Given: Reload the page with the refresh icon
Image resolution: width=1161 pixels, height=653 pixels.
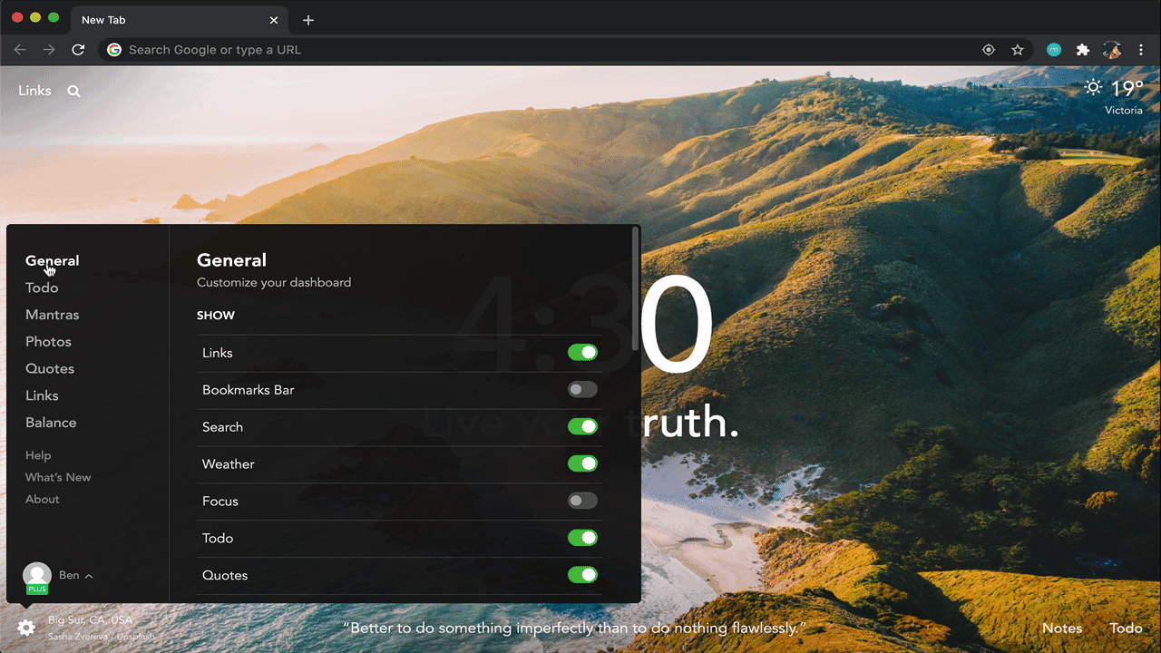Looking at the screenshot, I should [x=78, y=50].
